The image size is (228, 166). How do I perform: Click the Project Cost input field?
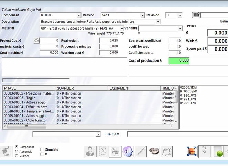[49, 41]
